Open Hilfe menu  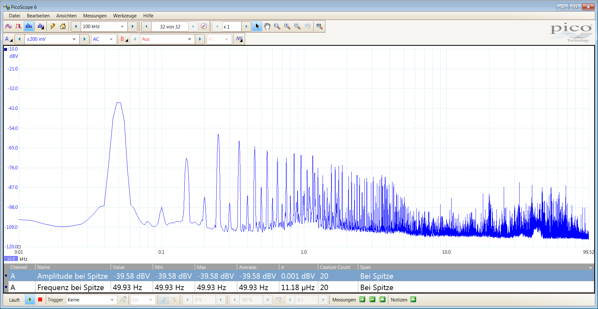[148, 15]
